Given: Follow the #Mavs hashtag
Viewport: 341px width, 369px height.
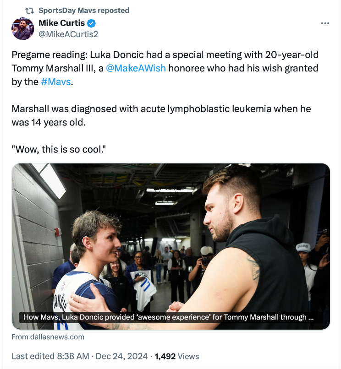Looking at the screenshot, I should (x=55, y=82).
